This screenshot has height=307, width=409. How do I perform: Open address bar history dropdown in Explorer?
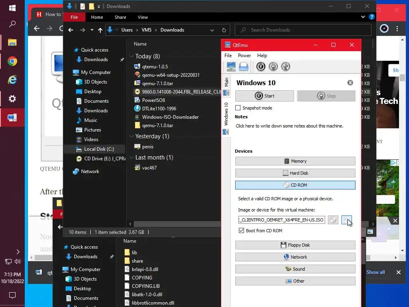click(212, 30)
